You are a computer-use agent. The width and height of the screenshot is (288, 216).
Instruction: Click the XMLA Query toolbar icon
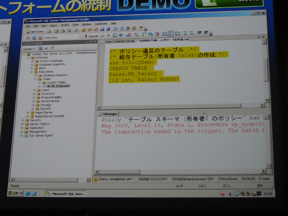coord(69,31)
